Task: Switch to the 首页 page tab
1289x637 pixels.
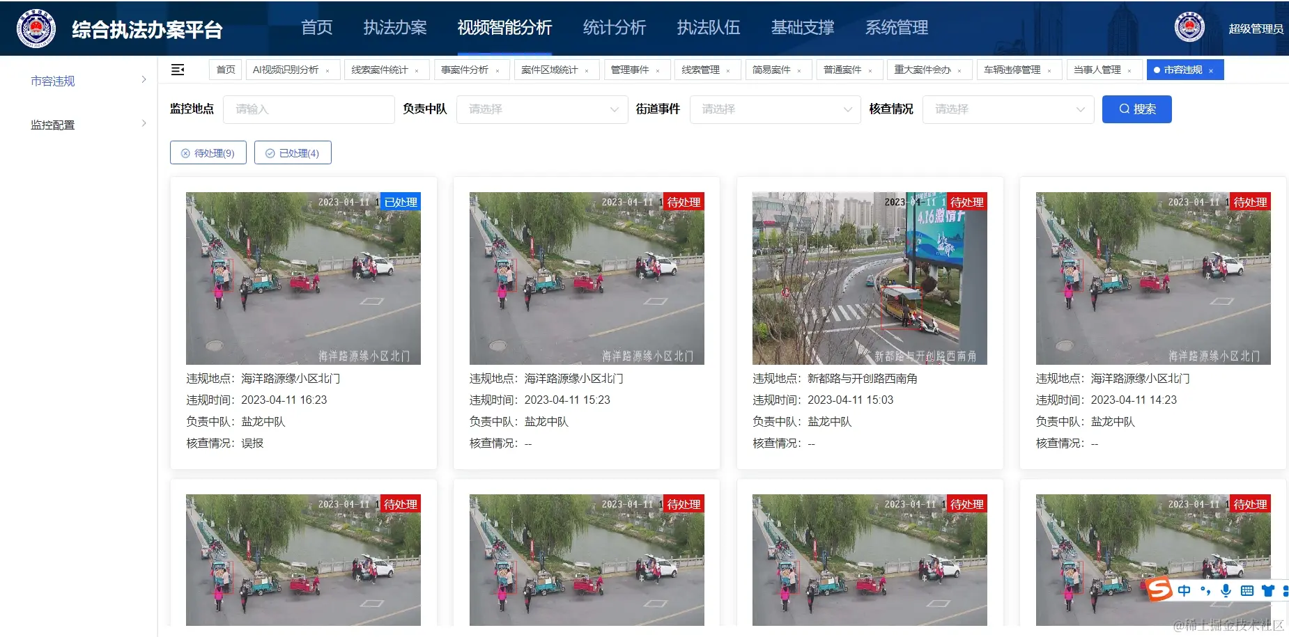Action: [x=226, y=70]
